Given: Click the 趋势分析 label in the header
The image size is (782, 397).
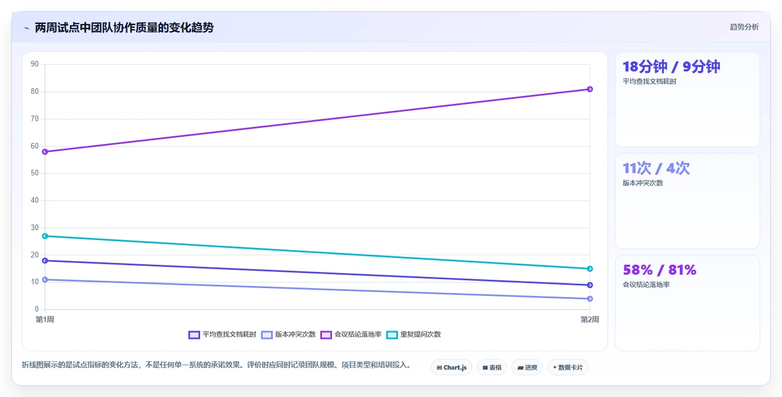Looking at the screenshot, I should click(744, 27).
